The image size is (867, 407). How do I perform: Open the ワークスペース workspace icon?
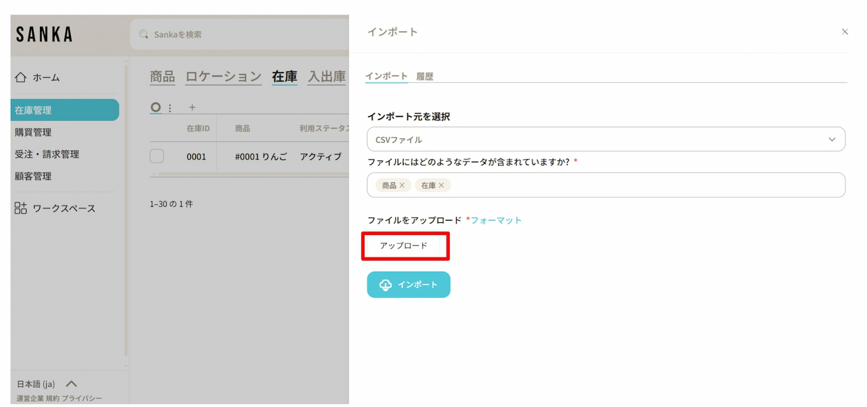[x=21, y=208]
